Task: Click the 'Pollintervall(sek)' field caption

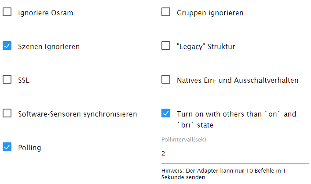Action: point(183,140)
